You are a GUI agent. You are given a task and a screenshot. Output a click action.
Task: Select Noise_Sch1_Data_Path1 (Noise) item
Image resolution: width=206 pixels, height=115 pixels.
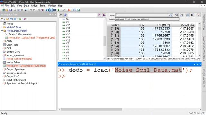[x=32, y=38]
